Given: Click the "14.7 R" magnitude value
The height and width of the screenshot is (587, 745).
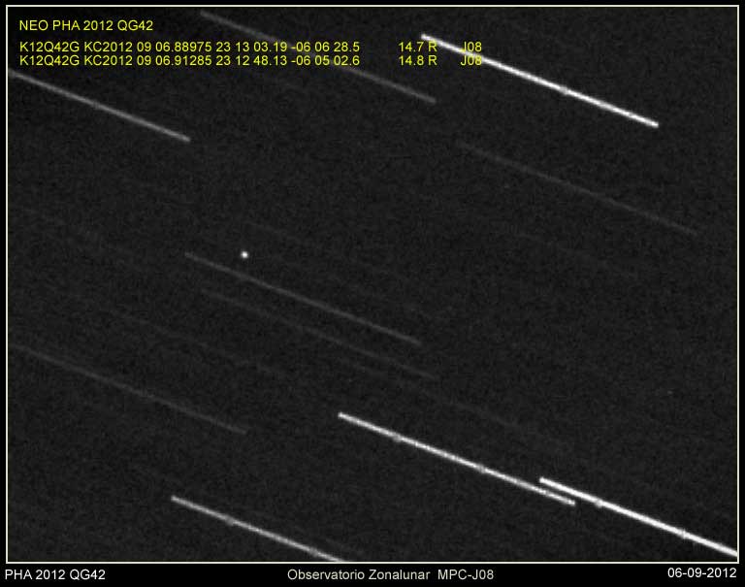Looking at the screenshot, I should (x=418, y=47).
